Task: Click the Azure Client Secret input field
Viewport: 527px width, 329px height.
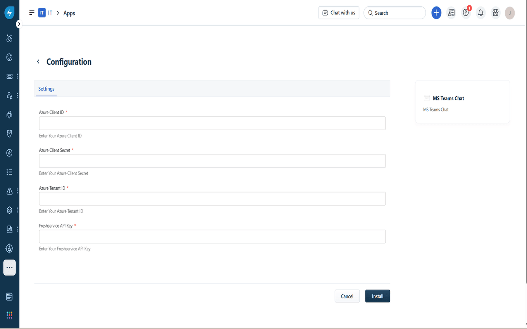Action: tap(212, 161)
